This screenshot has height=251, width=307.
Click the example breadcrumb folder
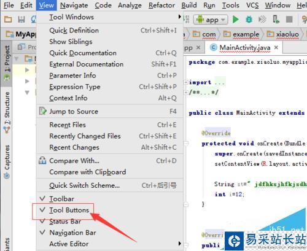click(241, 34)
